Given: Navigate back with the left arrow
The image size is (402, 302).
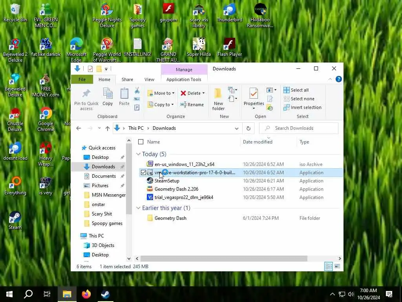Looking at the screenshot, I should (79, 128).
